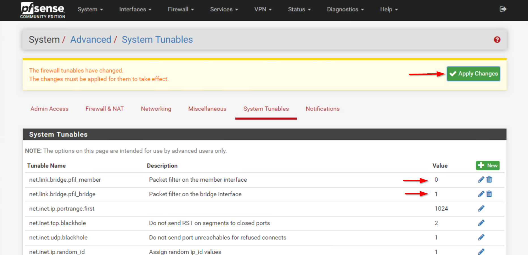Click the logout icon in top bar

(503, 9)
